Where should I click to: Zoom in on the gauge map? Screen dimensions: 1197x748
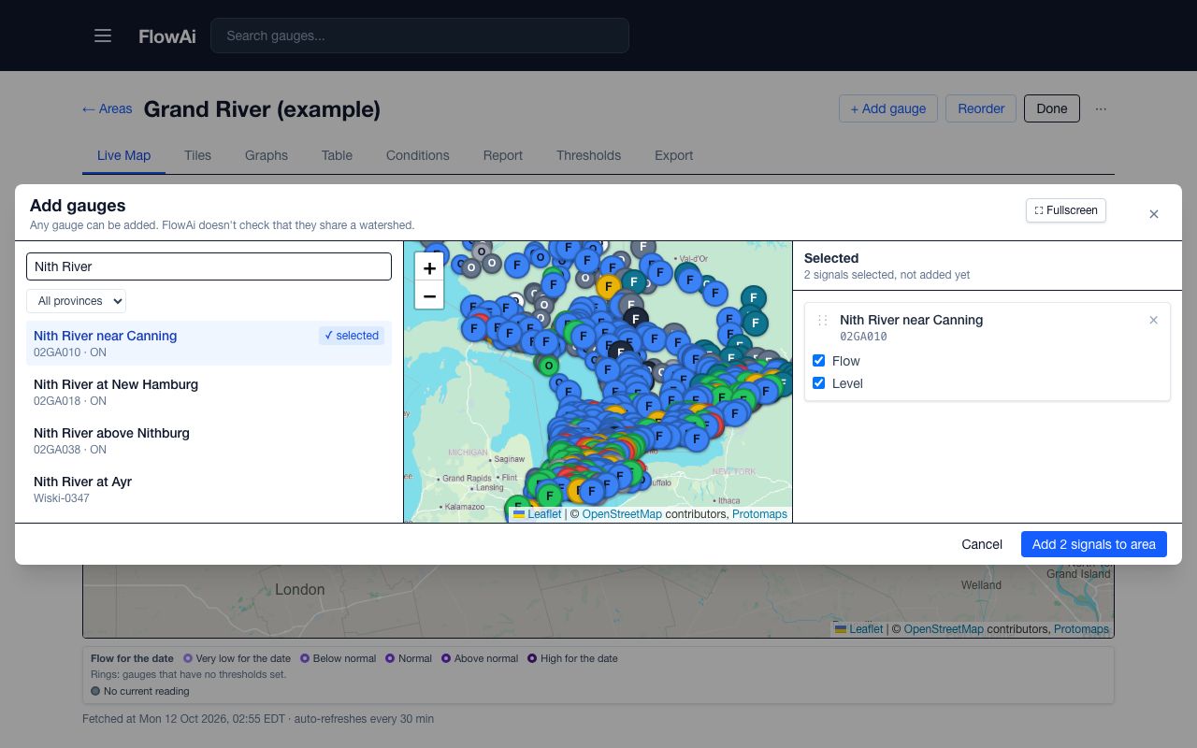[x=429, y=268]
